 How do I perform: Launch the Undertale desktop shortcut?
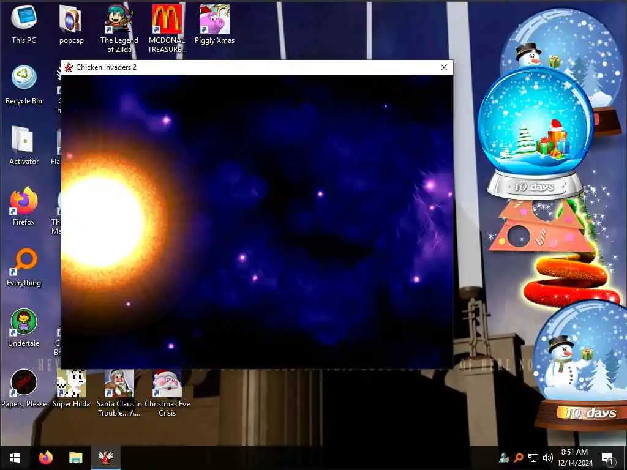click(24, 328)
